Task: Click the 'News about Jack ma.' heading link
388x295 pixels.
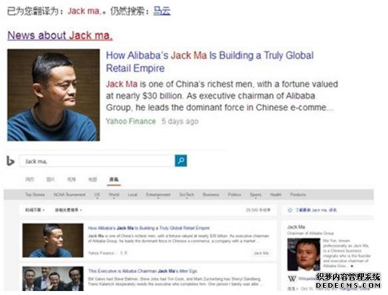Action: 60,35
